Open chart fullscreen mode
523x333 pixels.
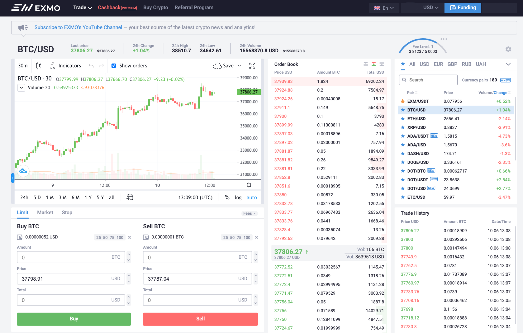pos(252,66)
